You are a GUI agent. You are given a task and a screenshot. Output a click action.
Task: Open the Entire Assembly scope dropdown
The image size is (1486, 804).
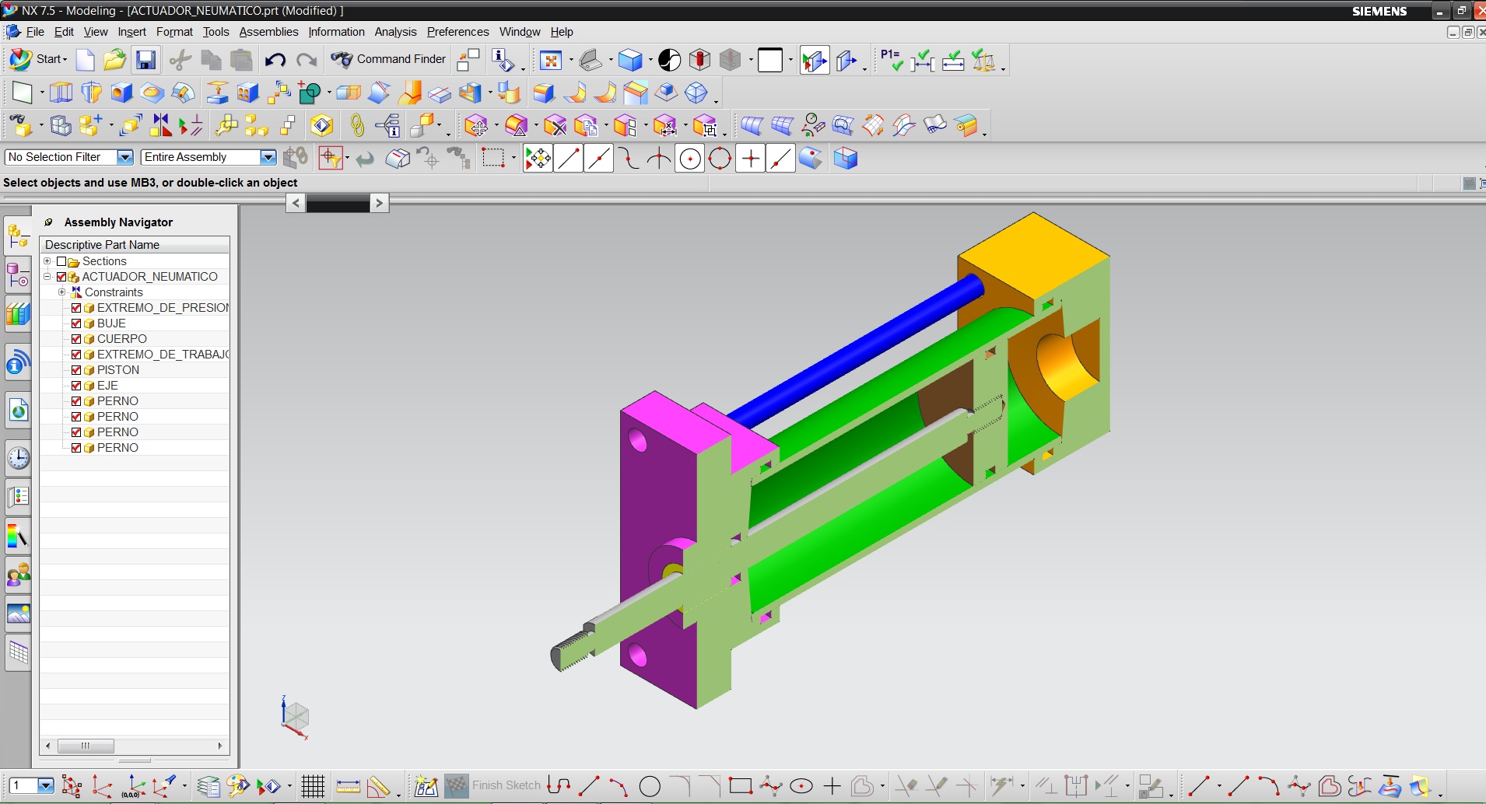pos(268,157)
